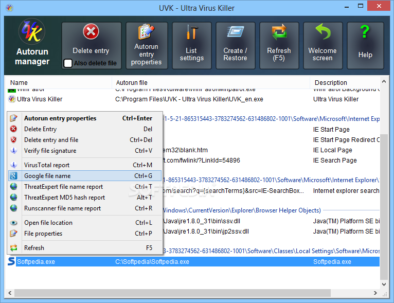
Task: Choose Verify file signature
Action: point(85,151)
